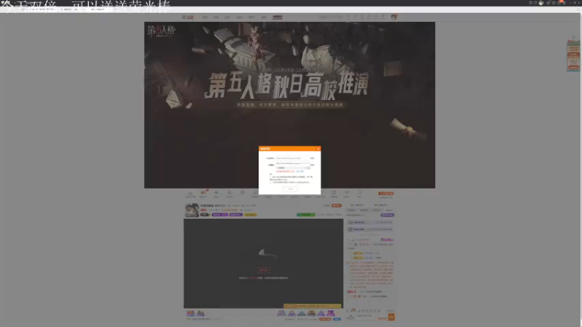This screenshot has width=582, height=327.
Task: Open the Huya logo in site header
Action: coord(188,17)
